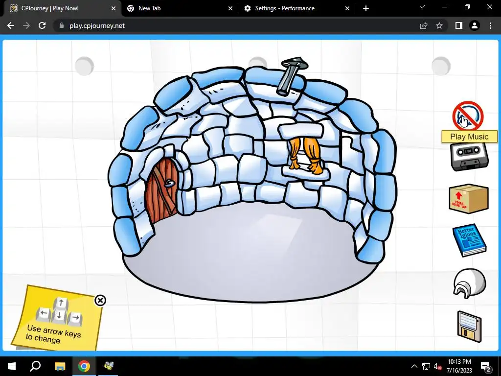Close the New Tab tab
Image resolution: width=501 pixels, height=376 pixels.
click(230, 9)
